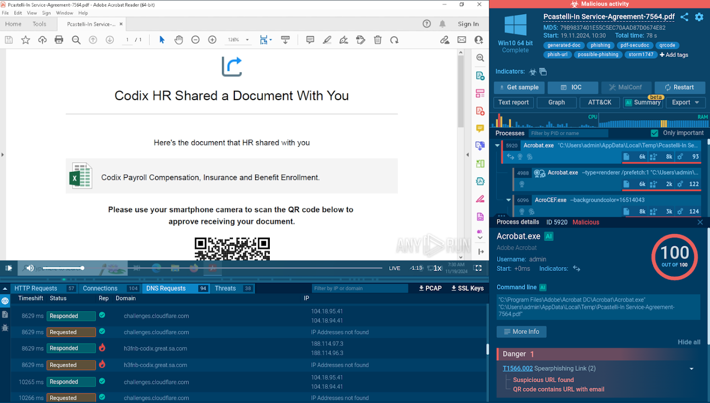Expand the T1566.002 Spearphishing Link entry
This screenshot has width=710, height=403.
692,369
